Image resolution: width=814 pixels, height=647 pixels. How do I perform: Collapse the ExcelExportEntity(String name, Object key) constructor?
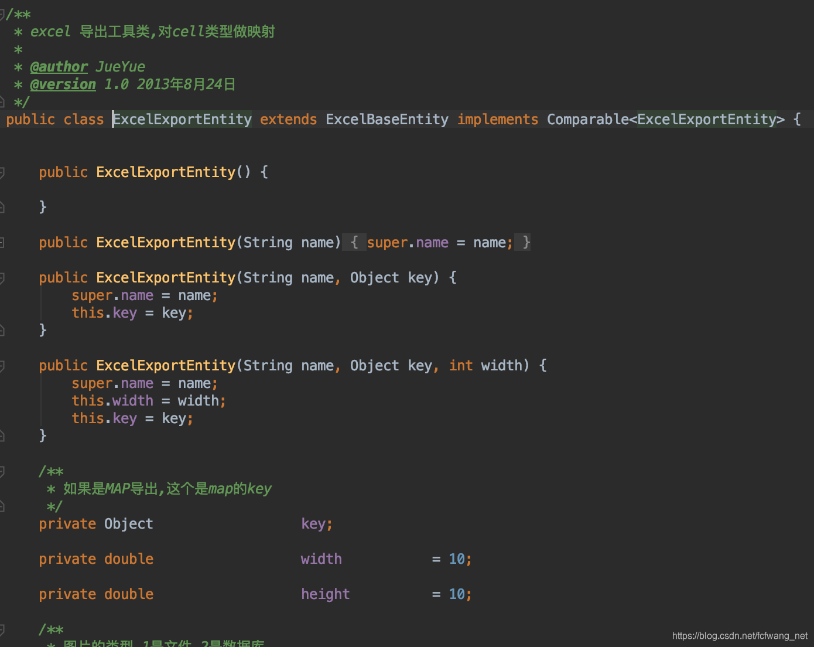point(2,278)
